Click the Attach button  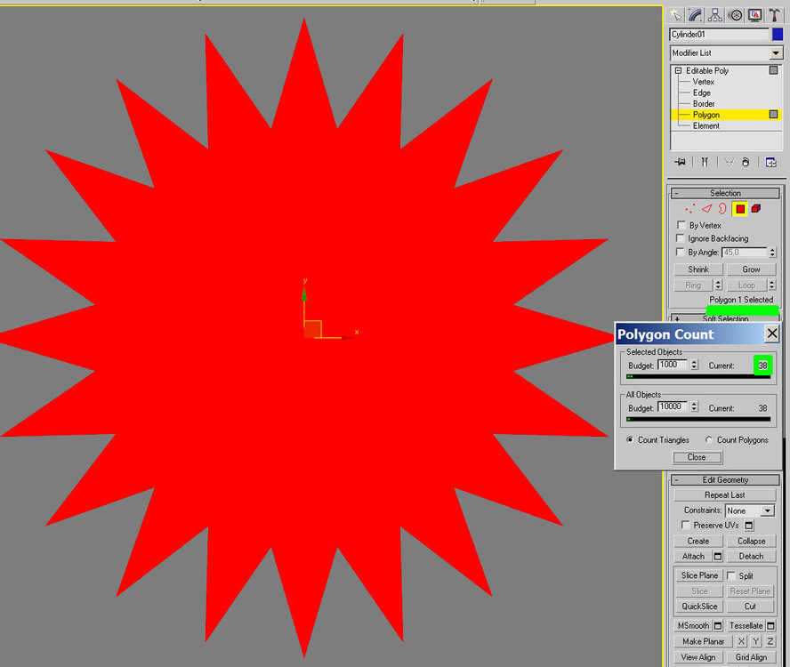[x=693, y=556]
